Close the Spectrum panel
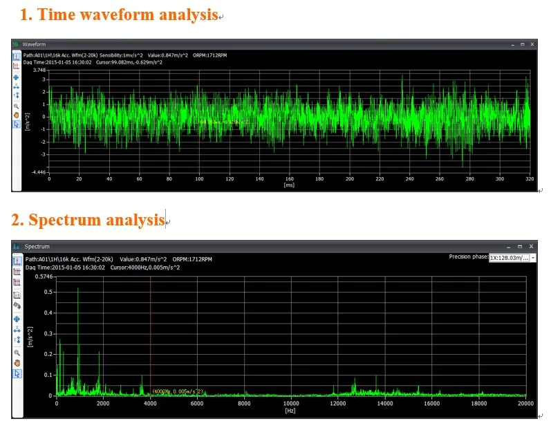 pyautogui.click(x=532, y=245)
